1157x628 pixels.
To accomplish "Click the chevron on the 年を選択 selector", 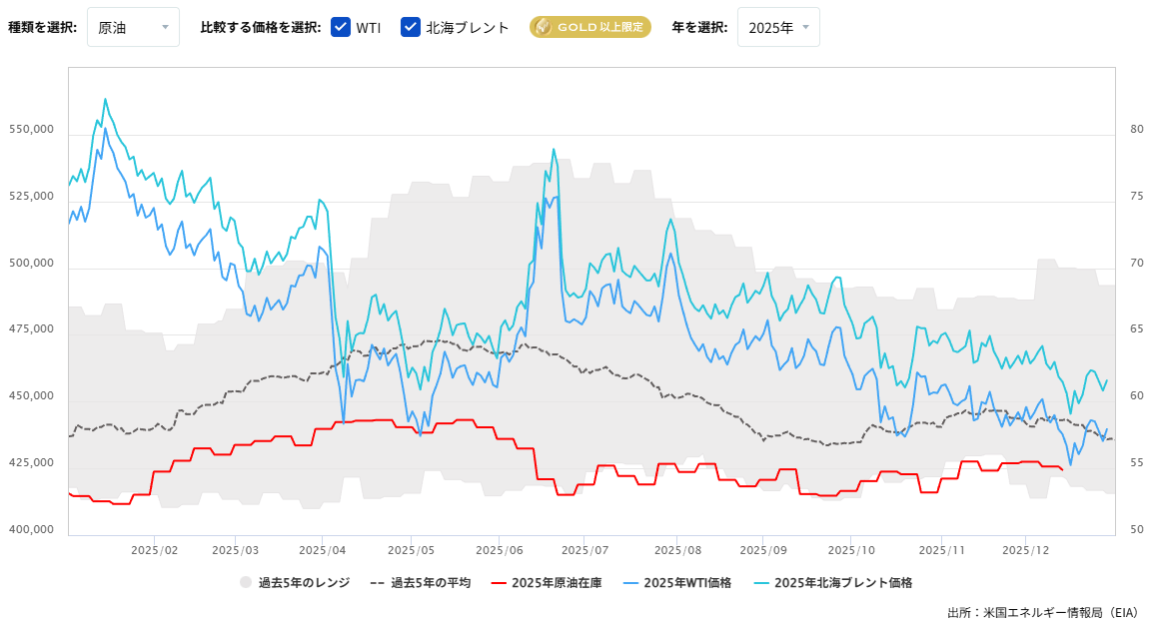I will coord(806,27).
